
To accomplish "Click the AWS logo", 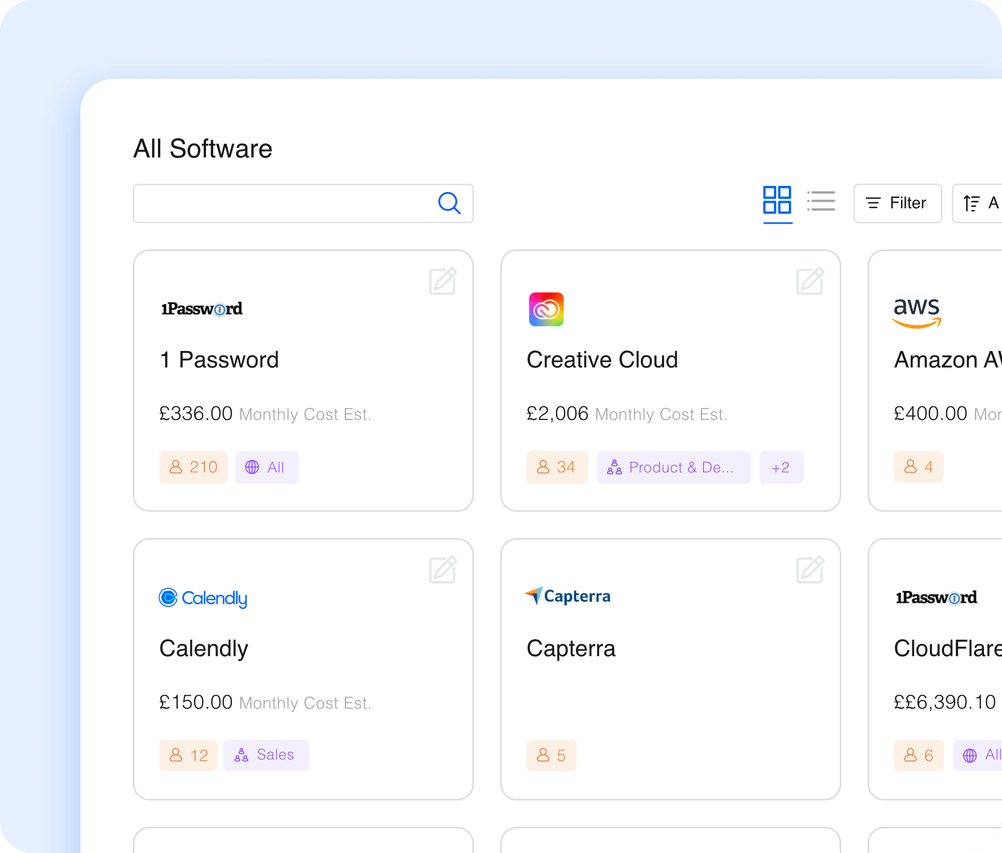I will click(917, 312).
